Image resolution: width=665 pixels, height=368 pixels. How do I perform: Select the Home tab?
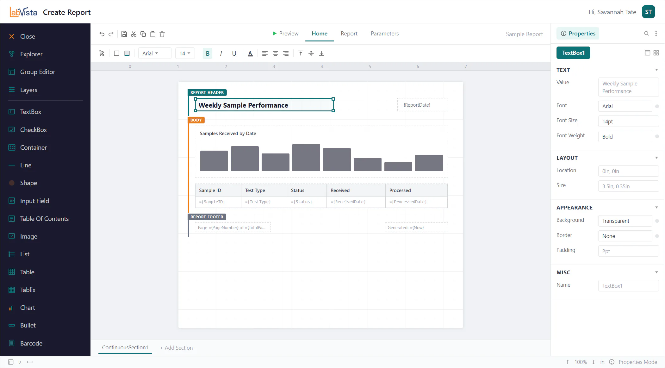coord(320,33)
